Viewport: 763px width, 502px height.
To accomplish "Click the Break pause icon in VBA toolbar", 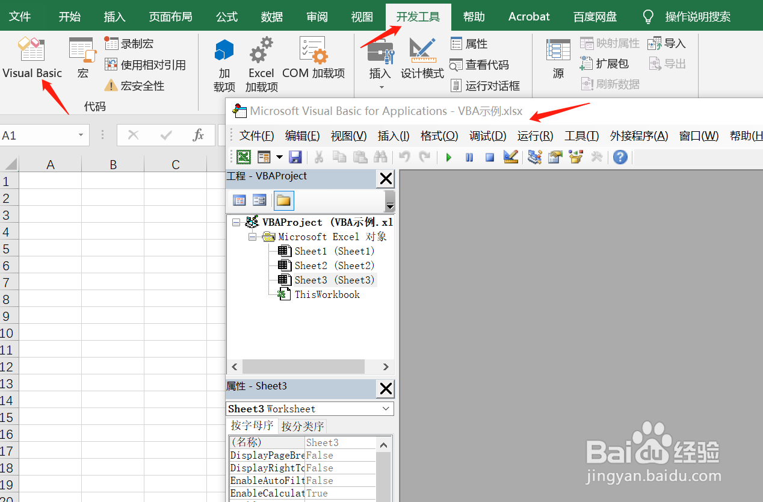I will point(469,157).
